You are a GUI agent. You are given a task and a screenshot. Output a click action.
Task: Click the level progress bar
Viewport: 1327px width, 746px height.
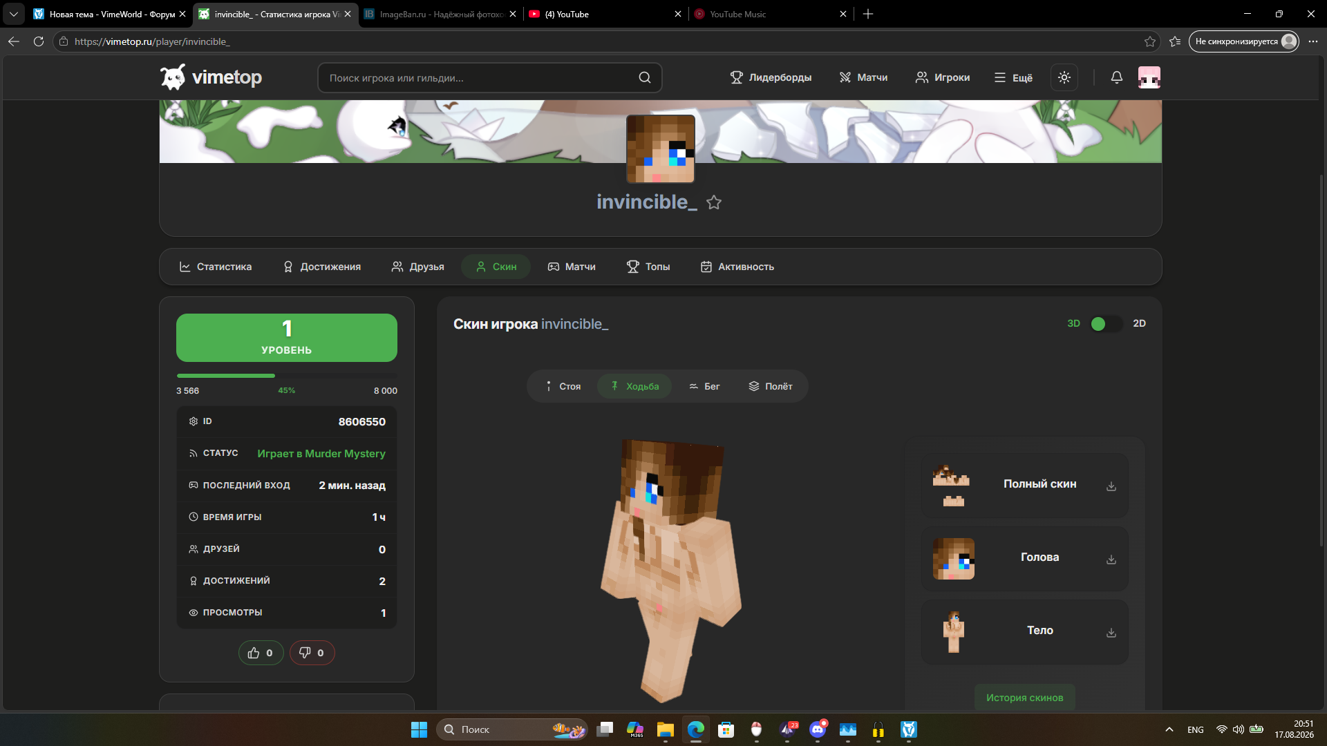coord(287,376)
